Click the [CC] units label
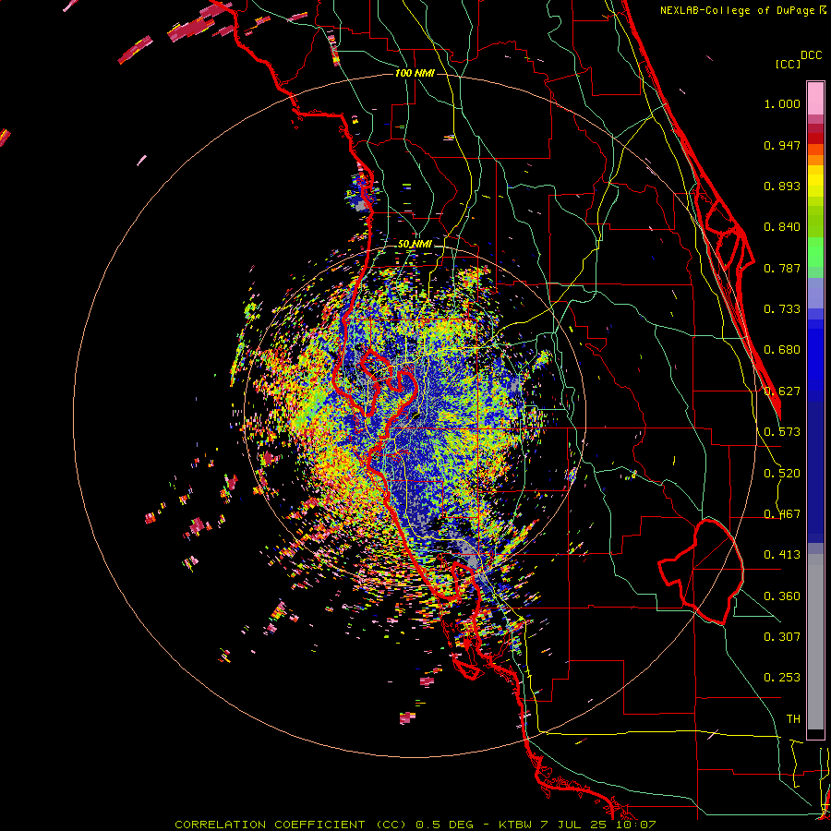The image size is (831, 831). point(788,64)
